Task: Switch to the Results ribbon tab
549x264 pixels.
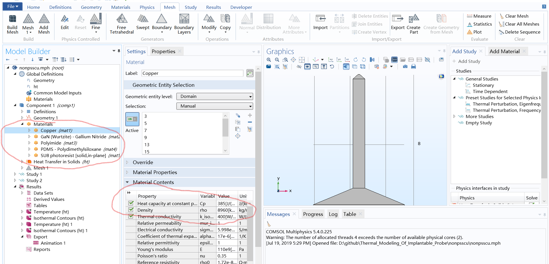Action: pos(214,7)
